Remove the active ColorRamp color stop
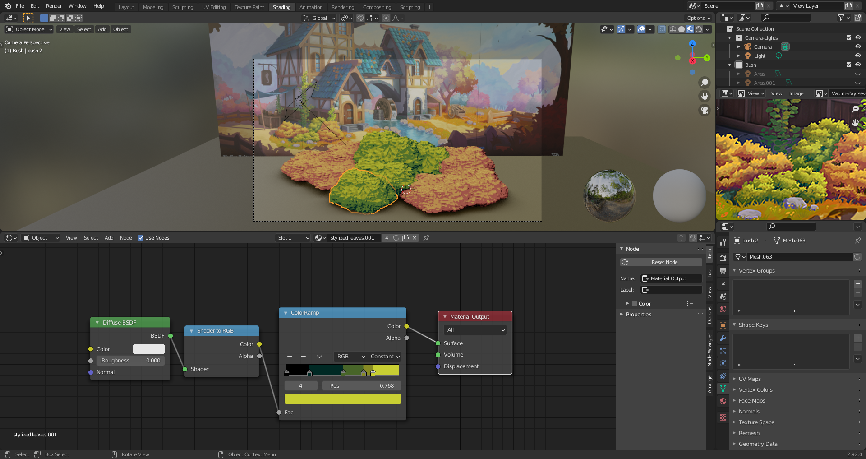Viewport: 866px width, 459px height. tap(303, 357)
